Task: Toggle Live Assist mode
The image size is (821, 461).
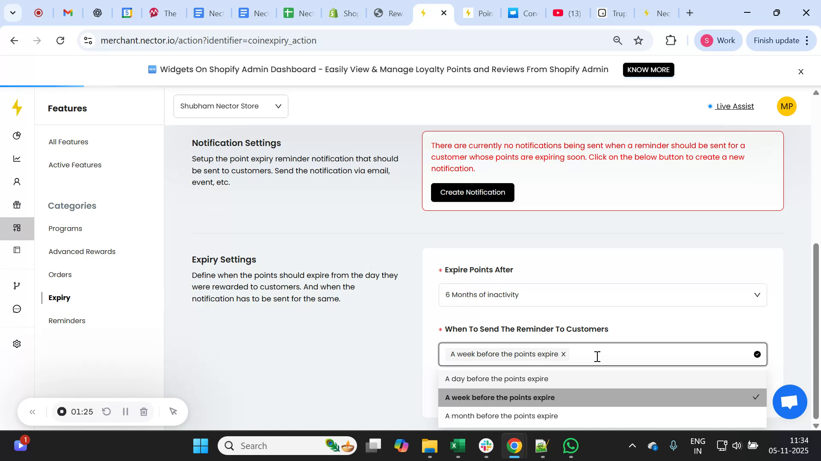Action: pos(734,106)
